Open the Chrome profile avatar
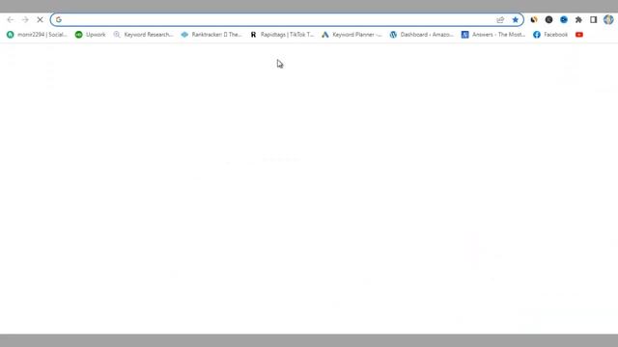The image size is (618, 347). pos(608,19)
